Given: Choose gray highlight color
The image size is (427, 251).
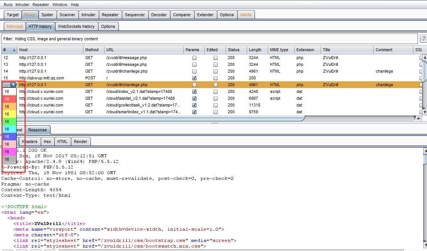Looking at the screenshot, I should coord(9,159).
